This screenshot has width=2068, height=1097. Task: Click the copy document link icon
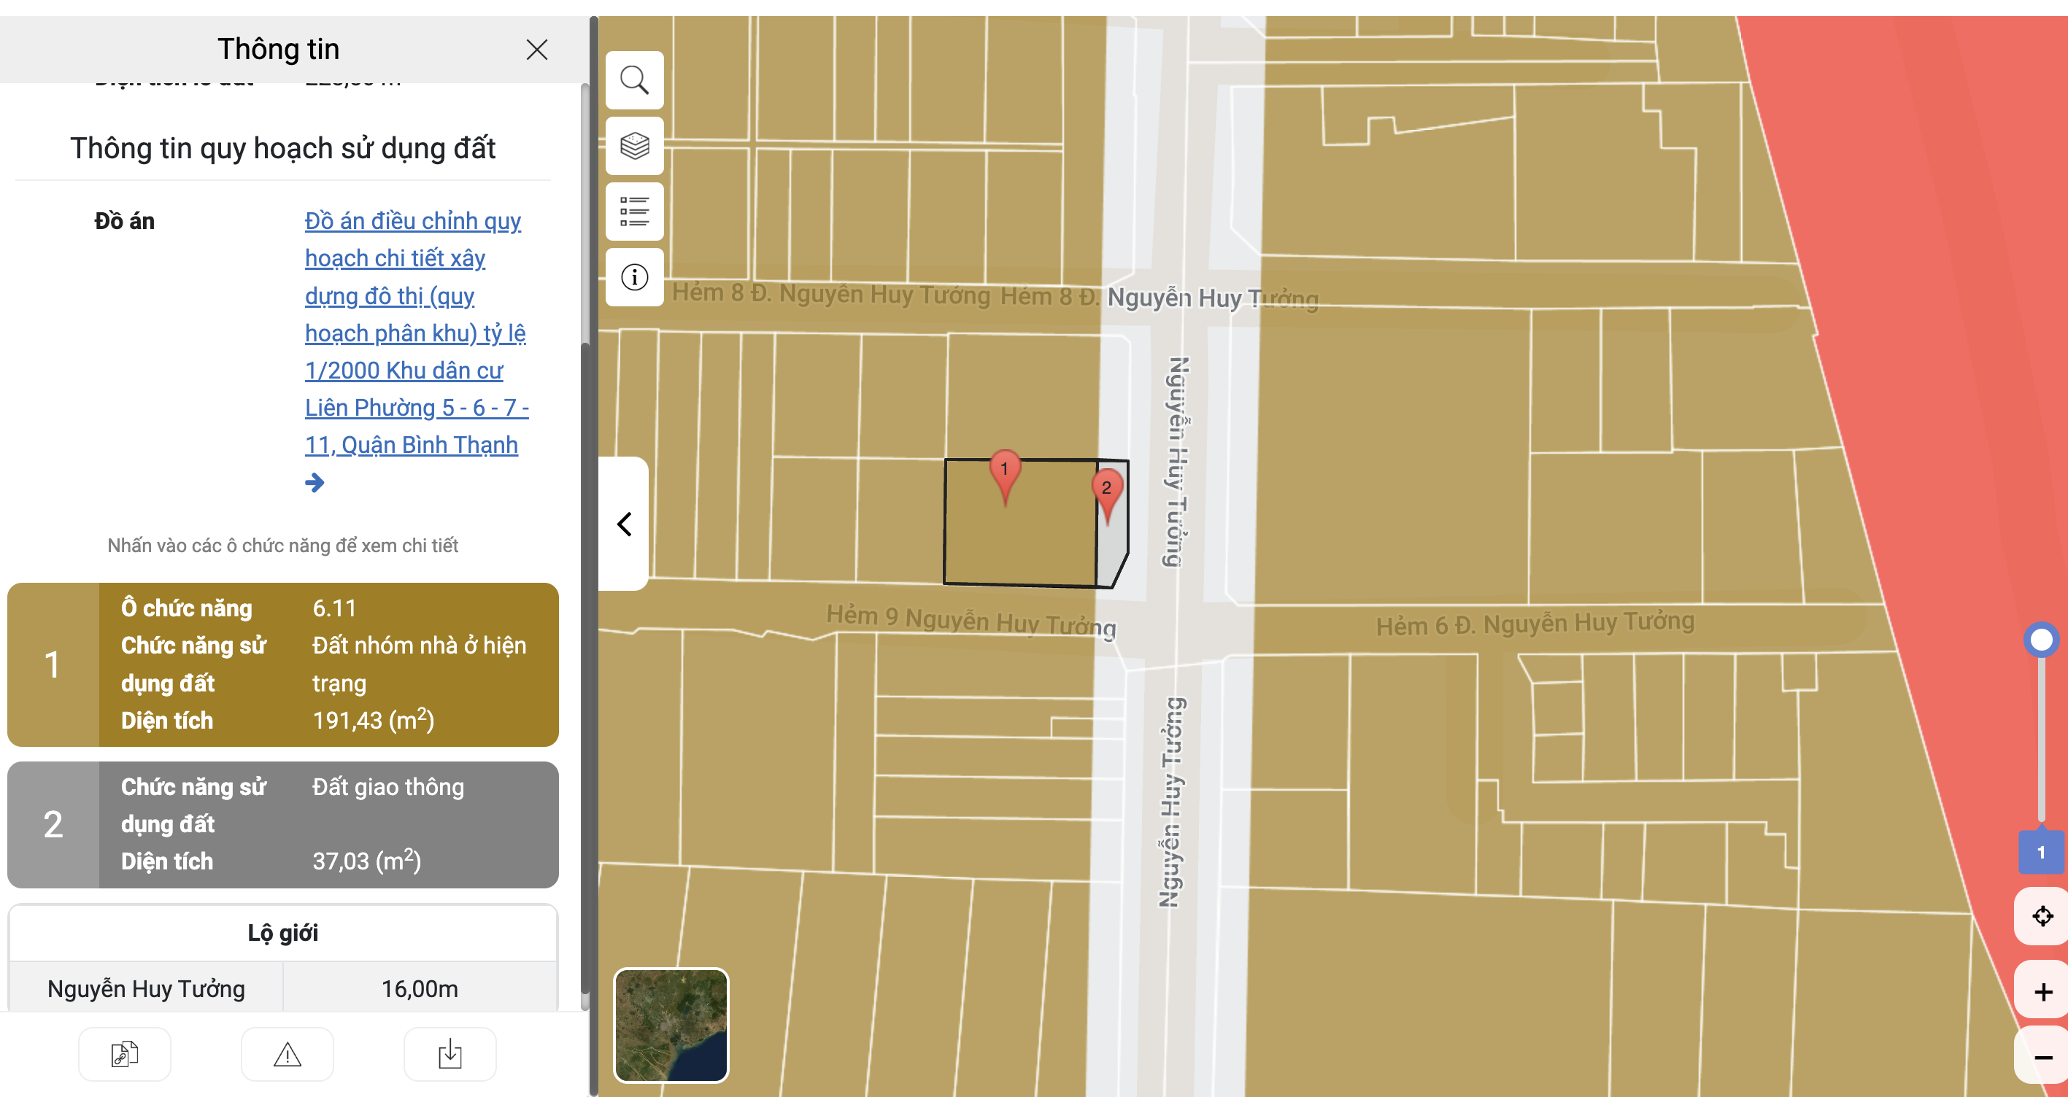(125, 1054)
